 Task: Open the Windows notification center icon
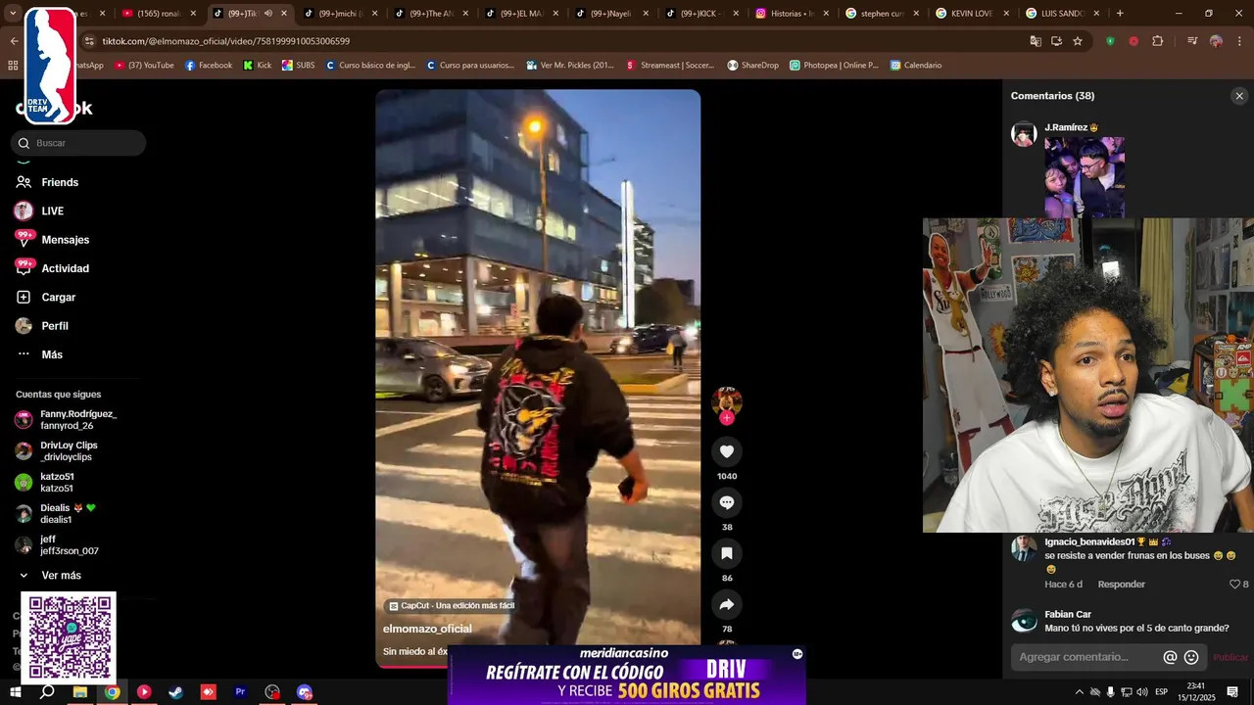(x=1232, y=692)
